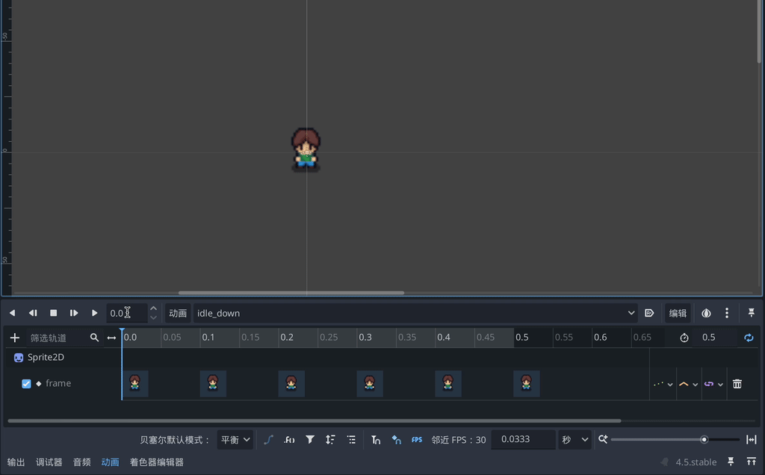This screenshot has height=475, width=765.
Task: Select the keyframe at 0.5
Action: 527,383
